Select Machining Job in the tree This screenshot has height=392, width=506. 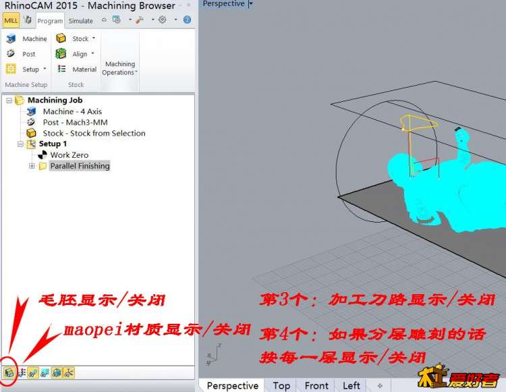click(55, 101)
